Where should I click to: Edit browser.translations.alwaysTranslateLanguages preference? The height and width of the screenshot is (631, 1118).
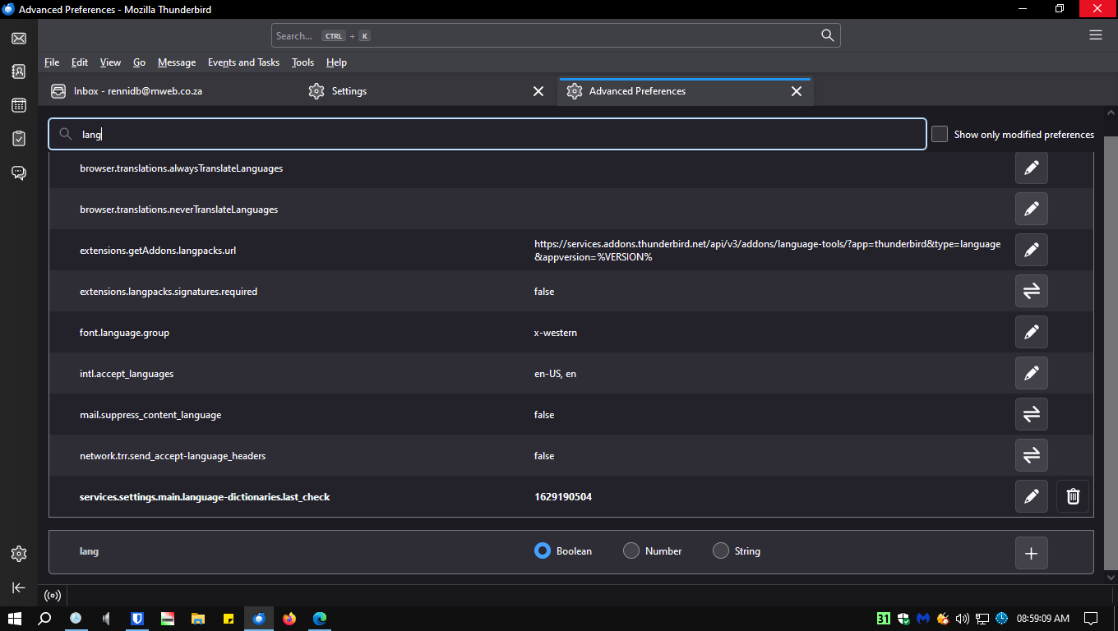coord(1032,168)
